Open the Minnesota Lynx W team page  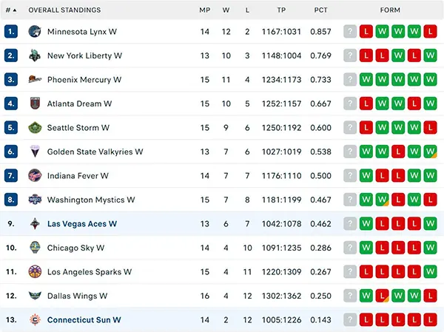click(82, 32)
